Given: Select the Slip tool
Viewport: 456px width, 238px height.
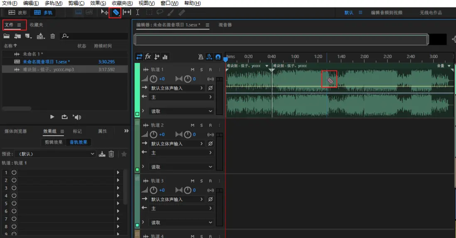Looking at the screenshot, I should tap(127, 12).
